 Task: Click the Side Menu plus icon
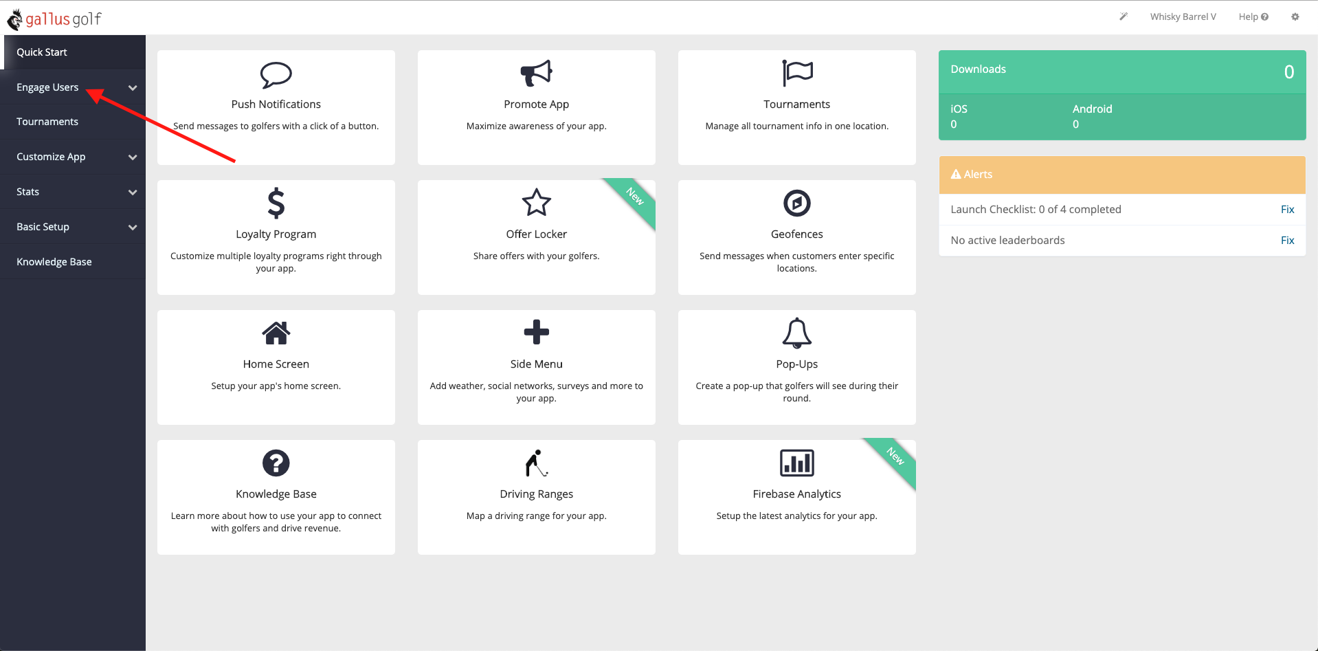pyautogui.click(x=537, y=332)
